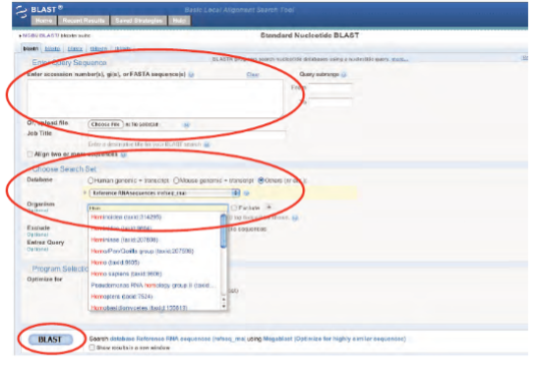
Task: Click the organism list scrollbar
Action: tap(223, 262)
